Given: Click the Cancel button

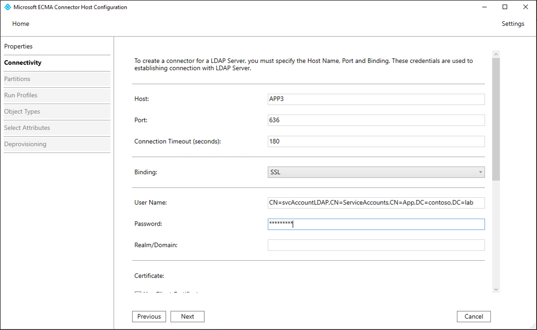Looking at the screenshot, I should coord(474,317).
